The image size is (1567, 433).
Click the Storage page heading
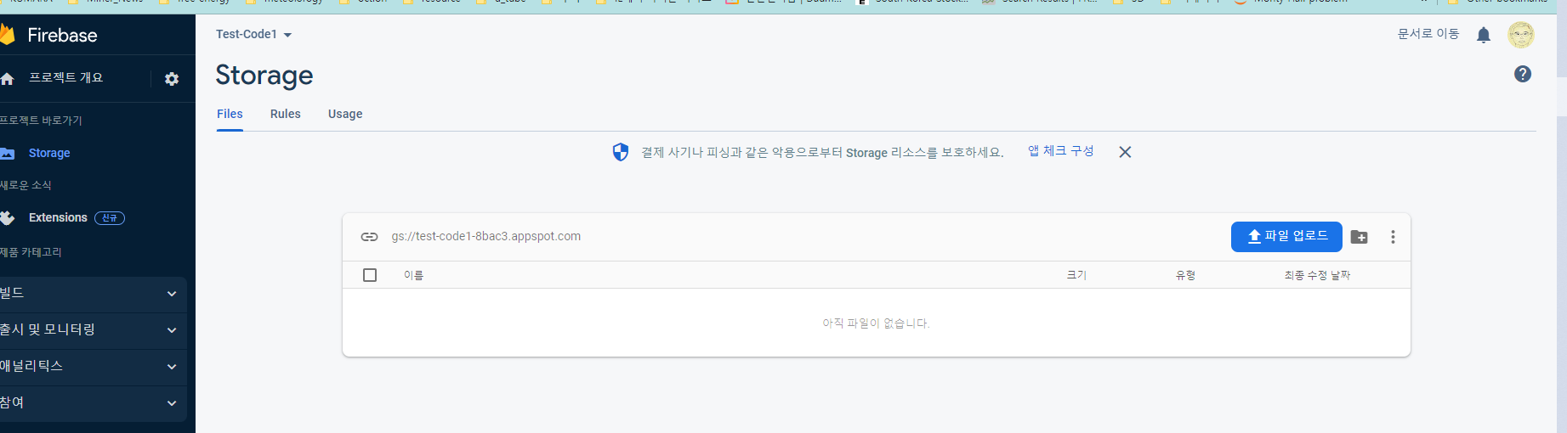point(264,76)
